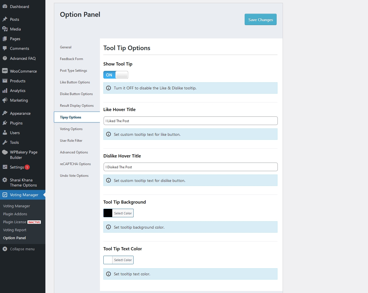The height and width of the screenshot is (293, 368).
Task: Open the Voting Report page
Action: (14, 230)
